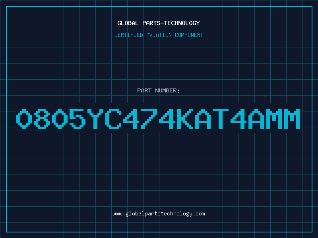318x238 pixels.
Task: Click the GLOBAL PARTS-TECHNOLOGY heading text
Action: point(159,23)
